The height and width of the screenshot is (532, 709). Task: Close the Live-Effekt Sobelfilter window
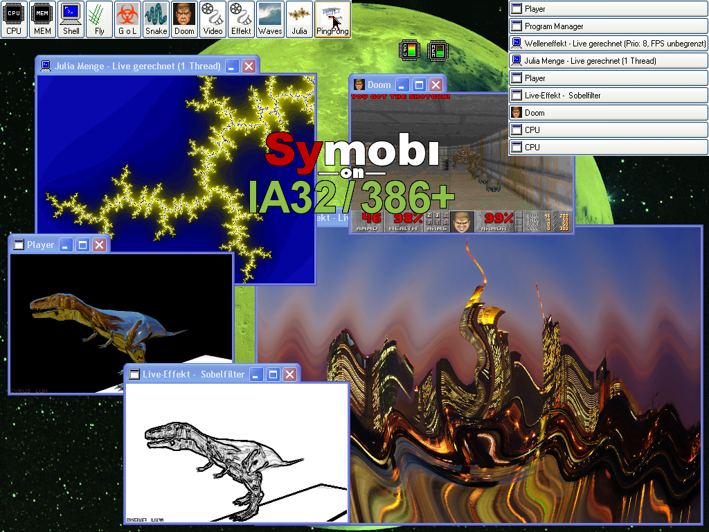pyautogui.click(x=290, y=375)
